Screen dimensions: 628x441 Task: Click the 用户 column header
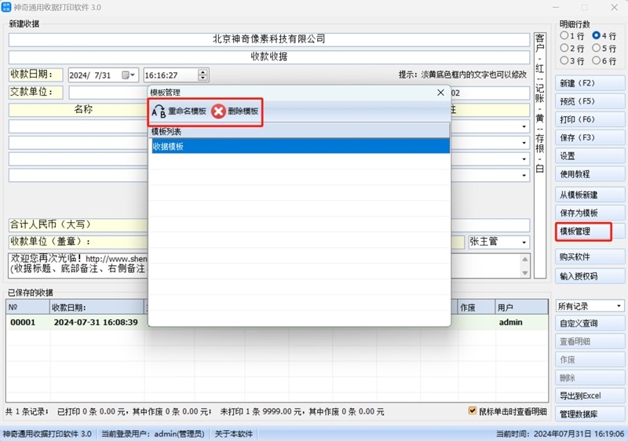pos(521,308)
